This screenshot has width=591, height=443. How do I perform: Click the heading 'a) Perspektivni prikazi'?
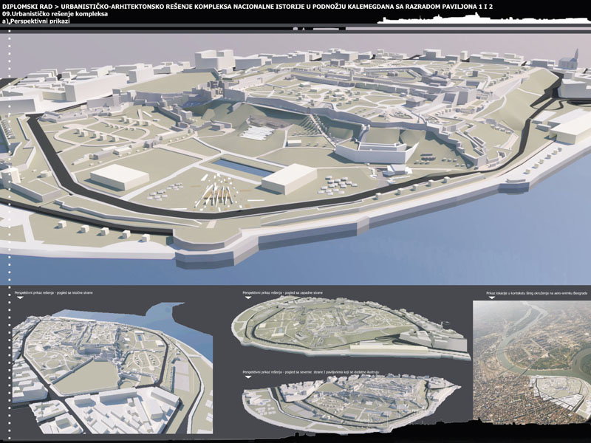35,21
